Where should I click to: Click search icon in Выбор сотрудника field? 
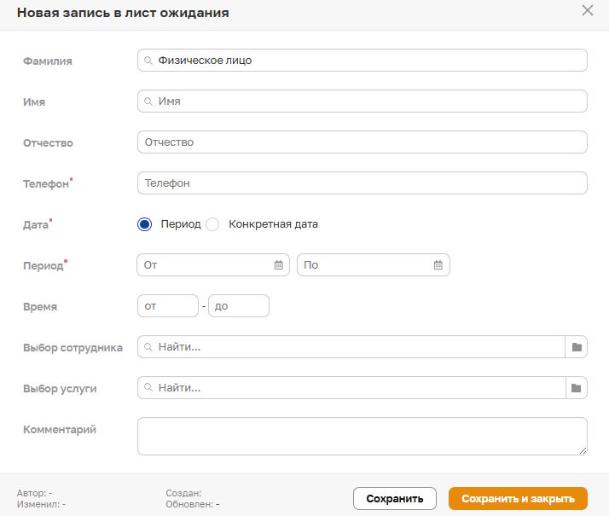(x=148, y=347)
